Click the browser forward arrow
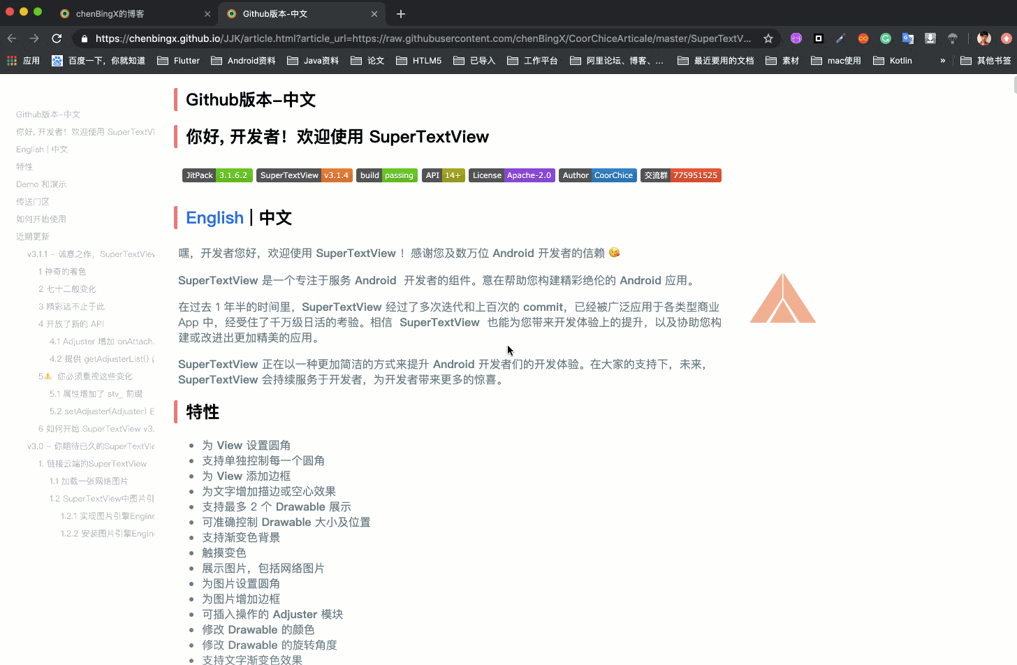 (34, 38)
